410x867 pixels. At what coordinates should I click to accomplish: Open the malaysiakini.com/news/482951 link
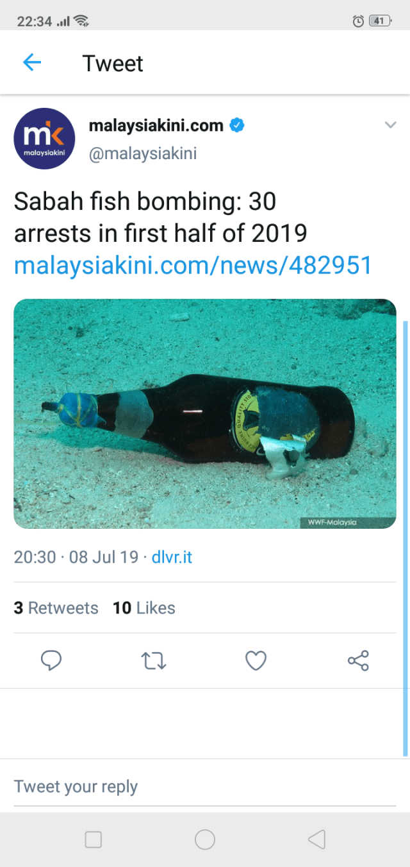(x=193, y=265)
